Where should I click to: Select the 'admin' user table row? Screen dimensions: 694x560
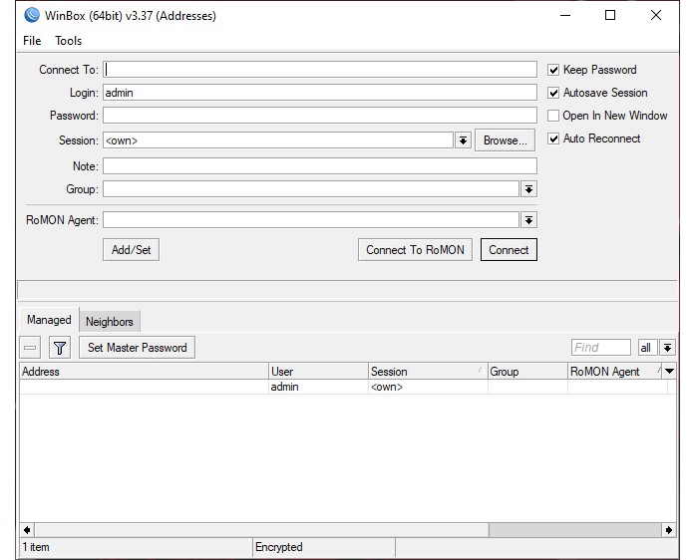click(348, 387)
